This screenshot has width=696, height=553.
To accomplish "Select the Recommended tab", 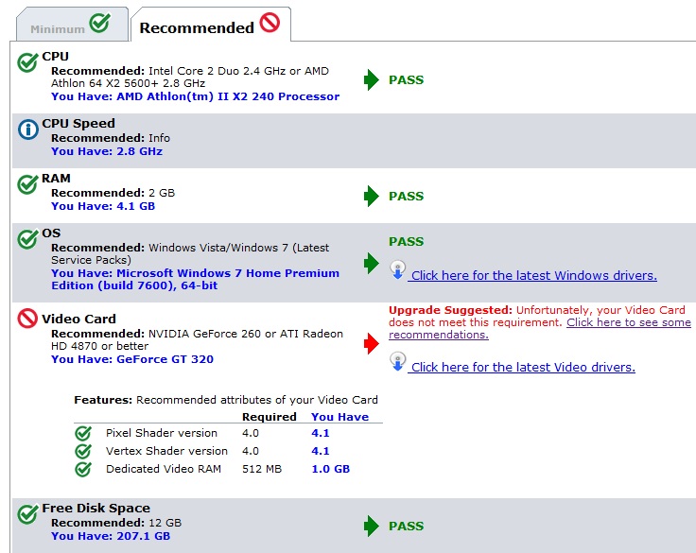I will 211,25.
